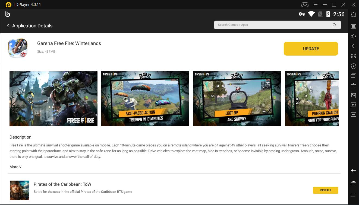Viewport: 359px width, 205px height.
Task: Collapse the right sidebar with double chevron
Action: [x=353, y=5]
